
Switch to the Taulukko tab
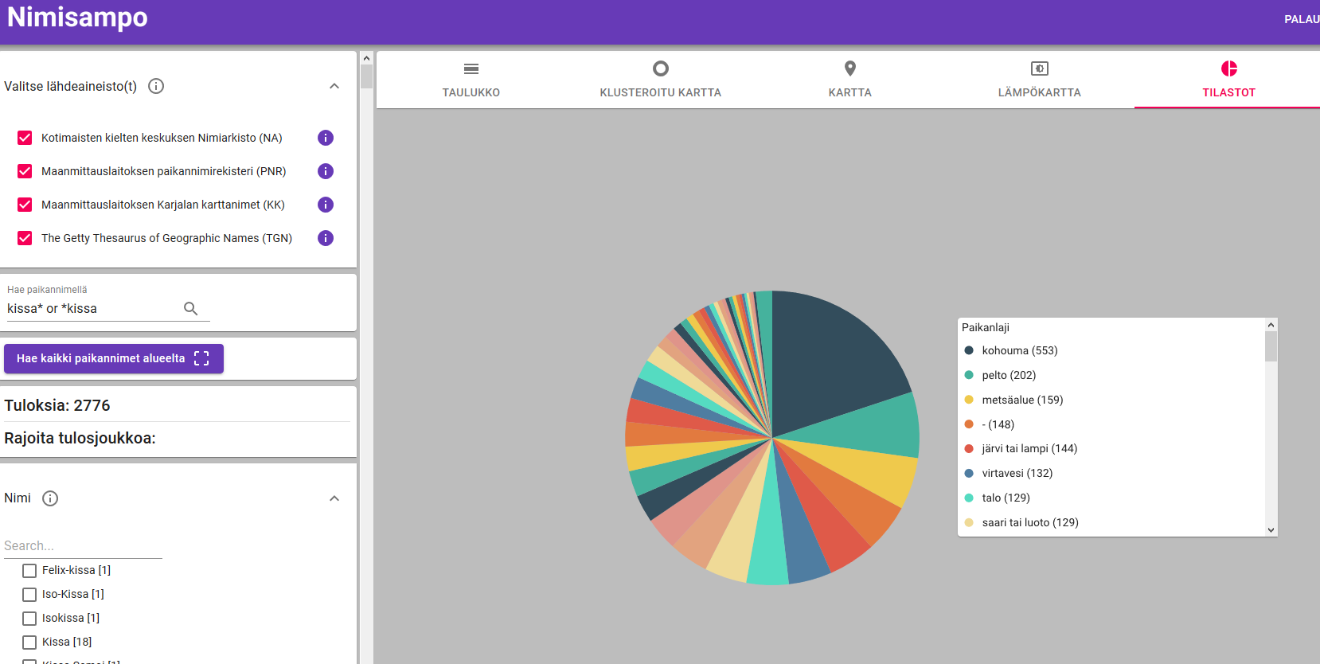click(x=471, y=80)
